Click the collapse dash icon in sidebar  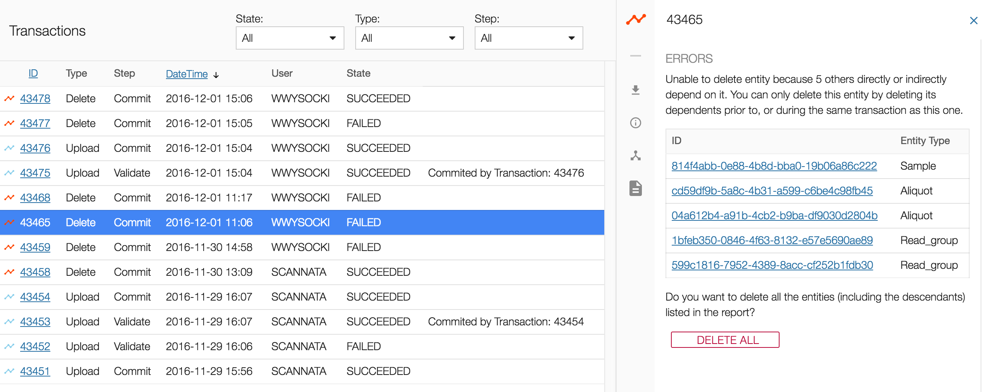point(635,56)
